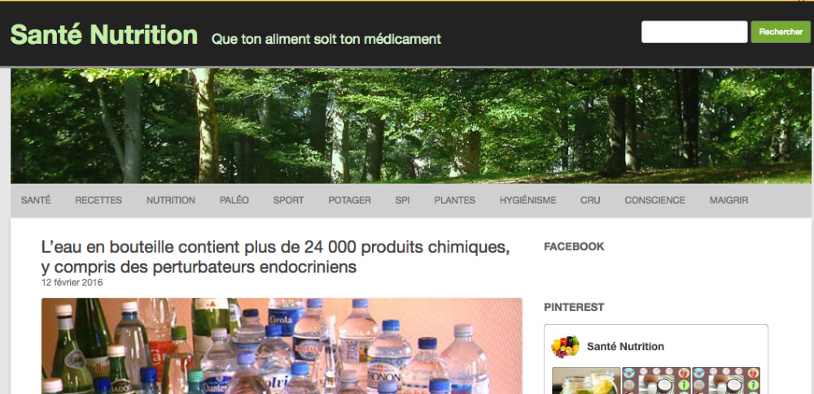Screen dimensions: 814x394
Task: Open the CRU menu item
Action: pos(590,200)
